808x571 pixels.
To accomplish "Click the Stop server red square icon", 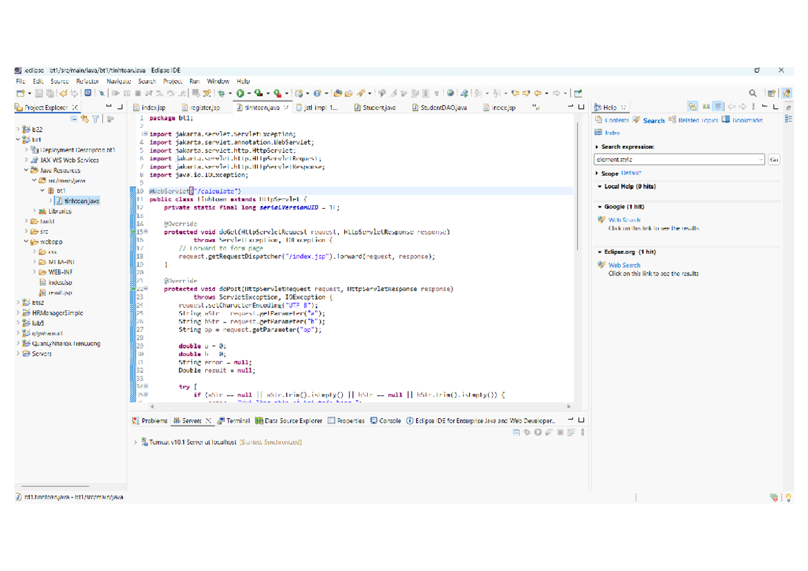I will (x=560, y=432).
